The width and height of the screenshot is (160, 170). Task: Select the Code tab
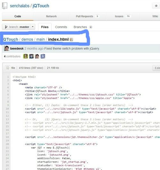[18, 16]
